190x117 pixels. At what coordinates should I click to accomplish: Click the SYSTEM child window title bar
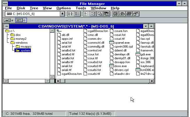[76, 26]
